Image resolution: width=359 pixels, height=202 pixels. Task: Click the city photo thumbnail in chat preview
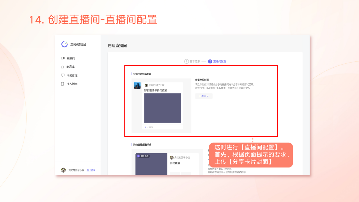tap(137, 86)
